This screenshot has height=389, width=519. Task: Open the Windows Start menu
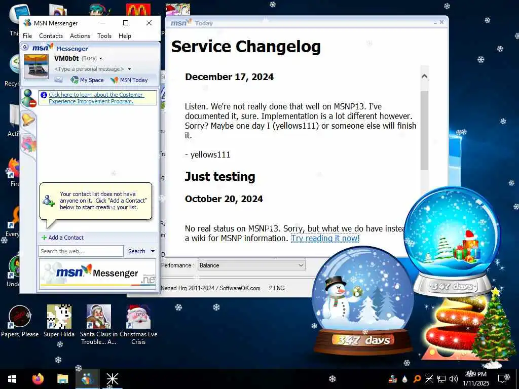[12, 379]
